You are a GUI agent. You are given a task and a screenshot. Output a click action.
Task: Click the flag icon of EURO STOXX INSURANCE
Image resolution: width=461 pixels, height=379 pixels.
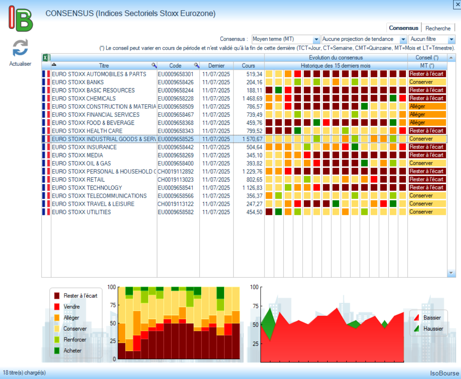(46, 147)
